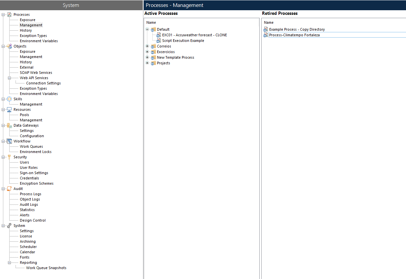Screen dimensions: 406x279
Task: Open Calendar under System
Action: 27,252
